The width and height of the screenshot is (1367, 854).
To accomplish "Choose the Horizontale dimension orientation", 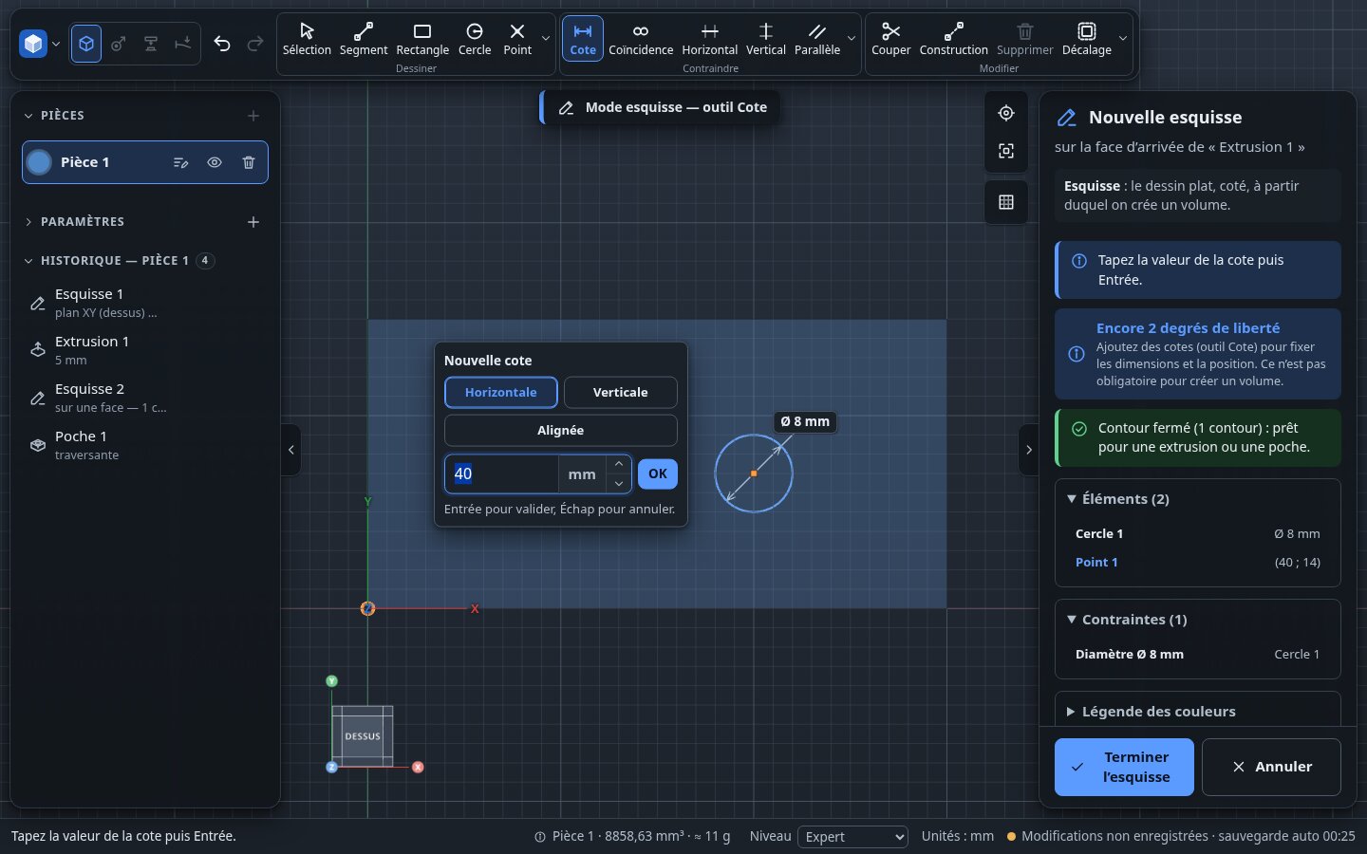I will point(501,392).
